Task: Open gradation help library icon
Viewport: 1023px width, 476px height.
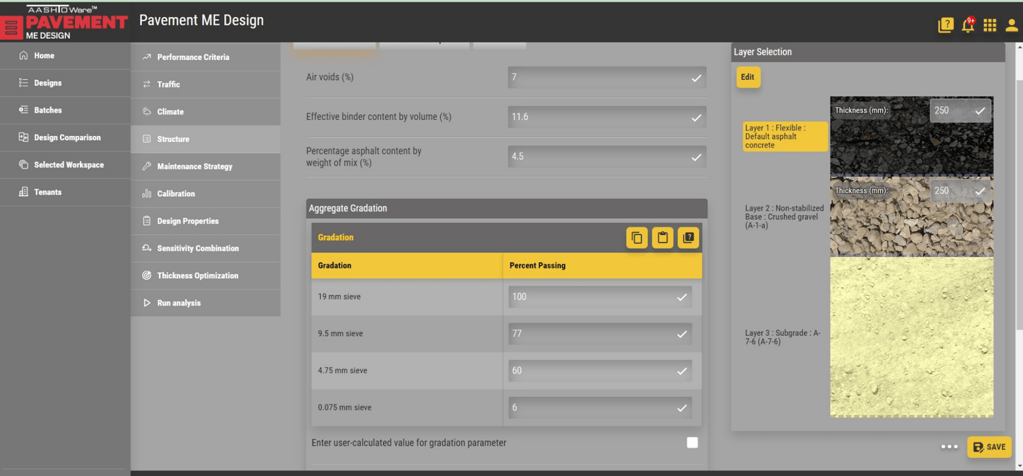Action: (x=688, y=237)
